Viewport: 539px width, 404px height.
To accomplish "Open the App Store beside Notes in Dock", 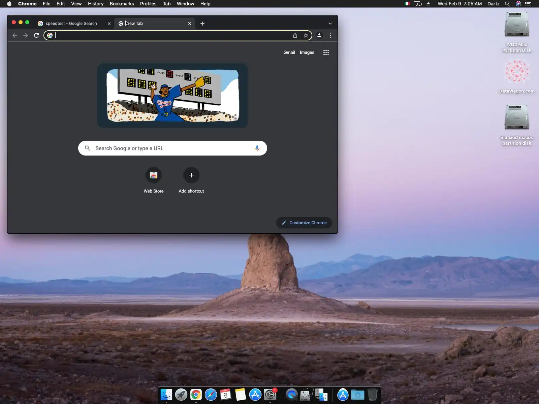I will 255,395.
